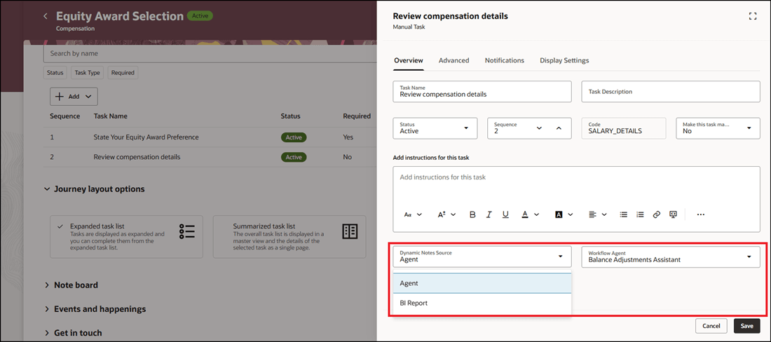771x342 pixels.
Task: Insert a hyperlink in instructions
Action: 657,214
